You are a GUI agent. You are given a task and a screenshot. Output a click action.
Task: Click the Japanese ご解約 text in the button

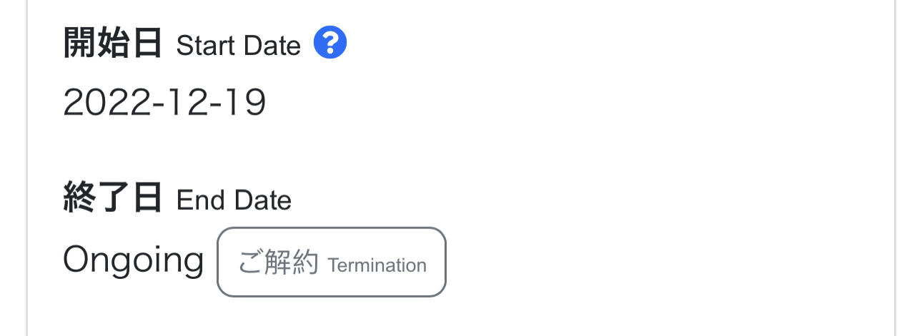278,264
